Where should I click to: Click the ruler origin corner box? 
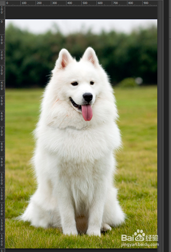3,3
